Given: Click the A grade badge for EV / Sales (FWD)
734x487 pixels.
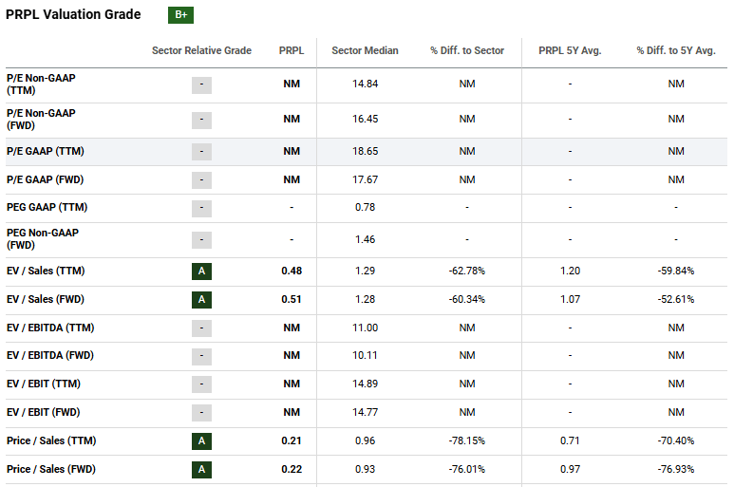Looking at the screenshot, I should [x=201, y=300].
